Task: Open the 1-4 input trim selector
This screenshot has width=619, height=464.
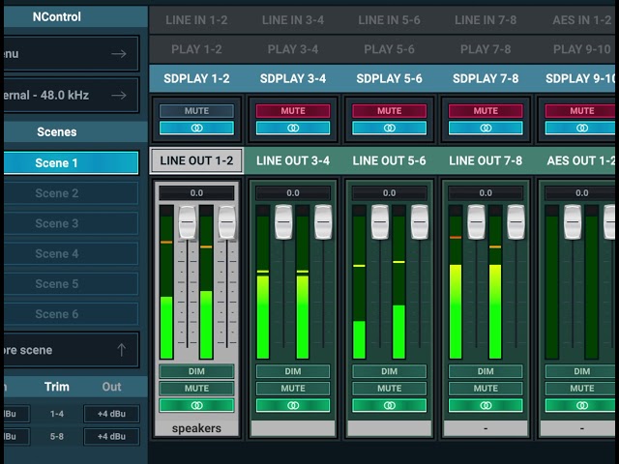Action: pyautogui.click(x=16, y=414)
